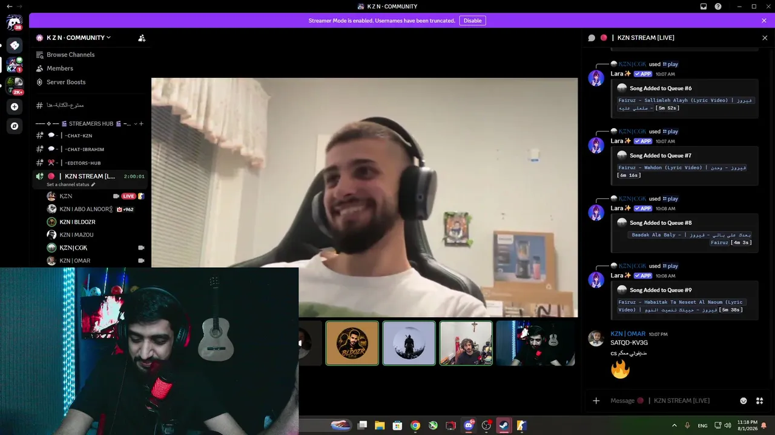Image resolution: width=775 pixels, height=435 pixels.
Task: Open Google Chrome from the taskbar
Action: pos(415,425)
